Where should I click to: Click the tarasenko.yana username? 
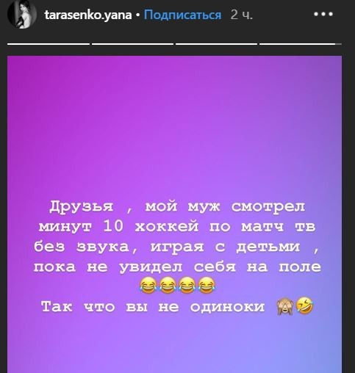[x=88, y=15]
